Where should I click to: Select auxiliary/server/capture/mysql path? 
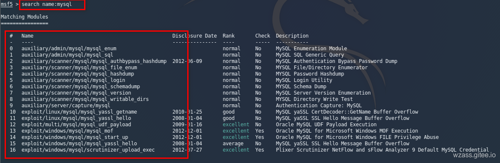[66, 106]
